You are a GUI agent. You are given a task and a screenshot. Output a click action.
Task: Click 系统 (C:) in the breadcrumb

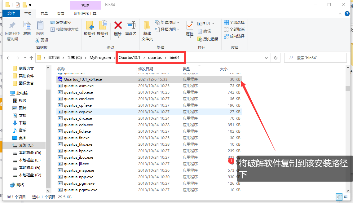click(x=74, y=58)
